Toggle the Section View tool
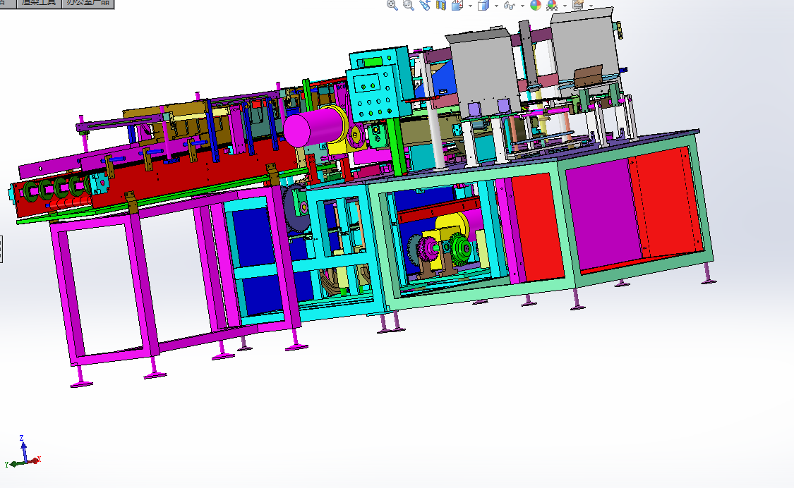Image resolution: width=794 pixels, height=488 pixels. [x=441, y=5]
